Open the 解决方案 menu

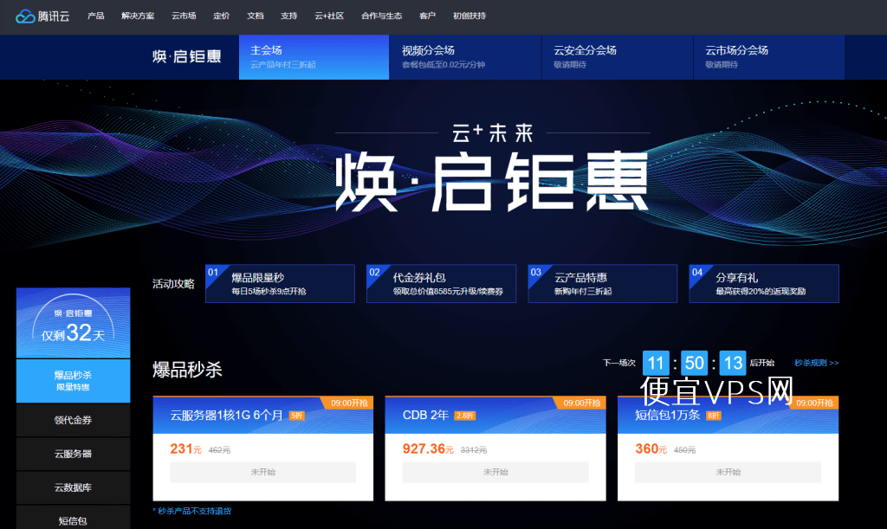coord(138,16)
